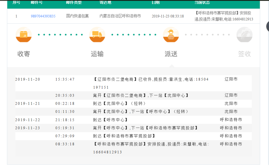This screenshot has height=166, width=269.
Task: Select the date 2019-11-23 08:33:18 cell
Action: point(167,16)
